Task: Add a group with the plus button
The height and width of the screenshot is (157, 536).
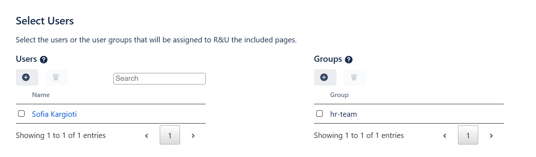Action: pyautogui.click(x=325, y=77)
